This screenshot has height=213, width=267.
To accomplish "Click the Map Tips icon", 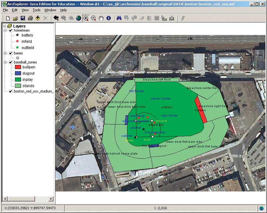I will click(x=134, y=18).
